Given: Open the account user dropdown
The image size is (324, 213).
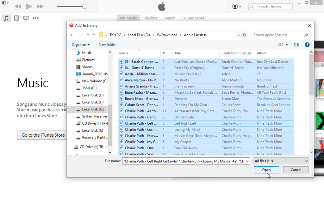Looking at the screenshot, I should [x=236, y=7].
